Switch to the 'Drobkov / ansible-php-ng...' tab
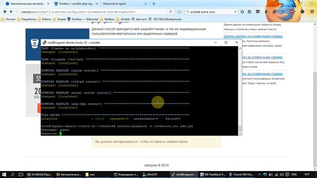This screenshot has height=178, width=317. 76,3
